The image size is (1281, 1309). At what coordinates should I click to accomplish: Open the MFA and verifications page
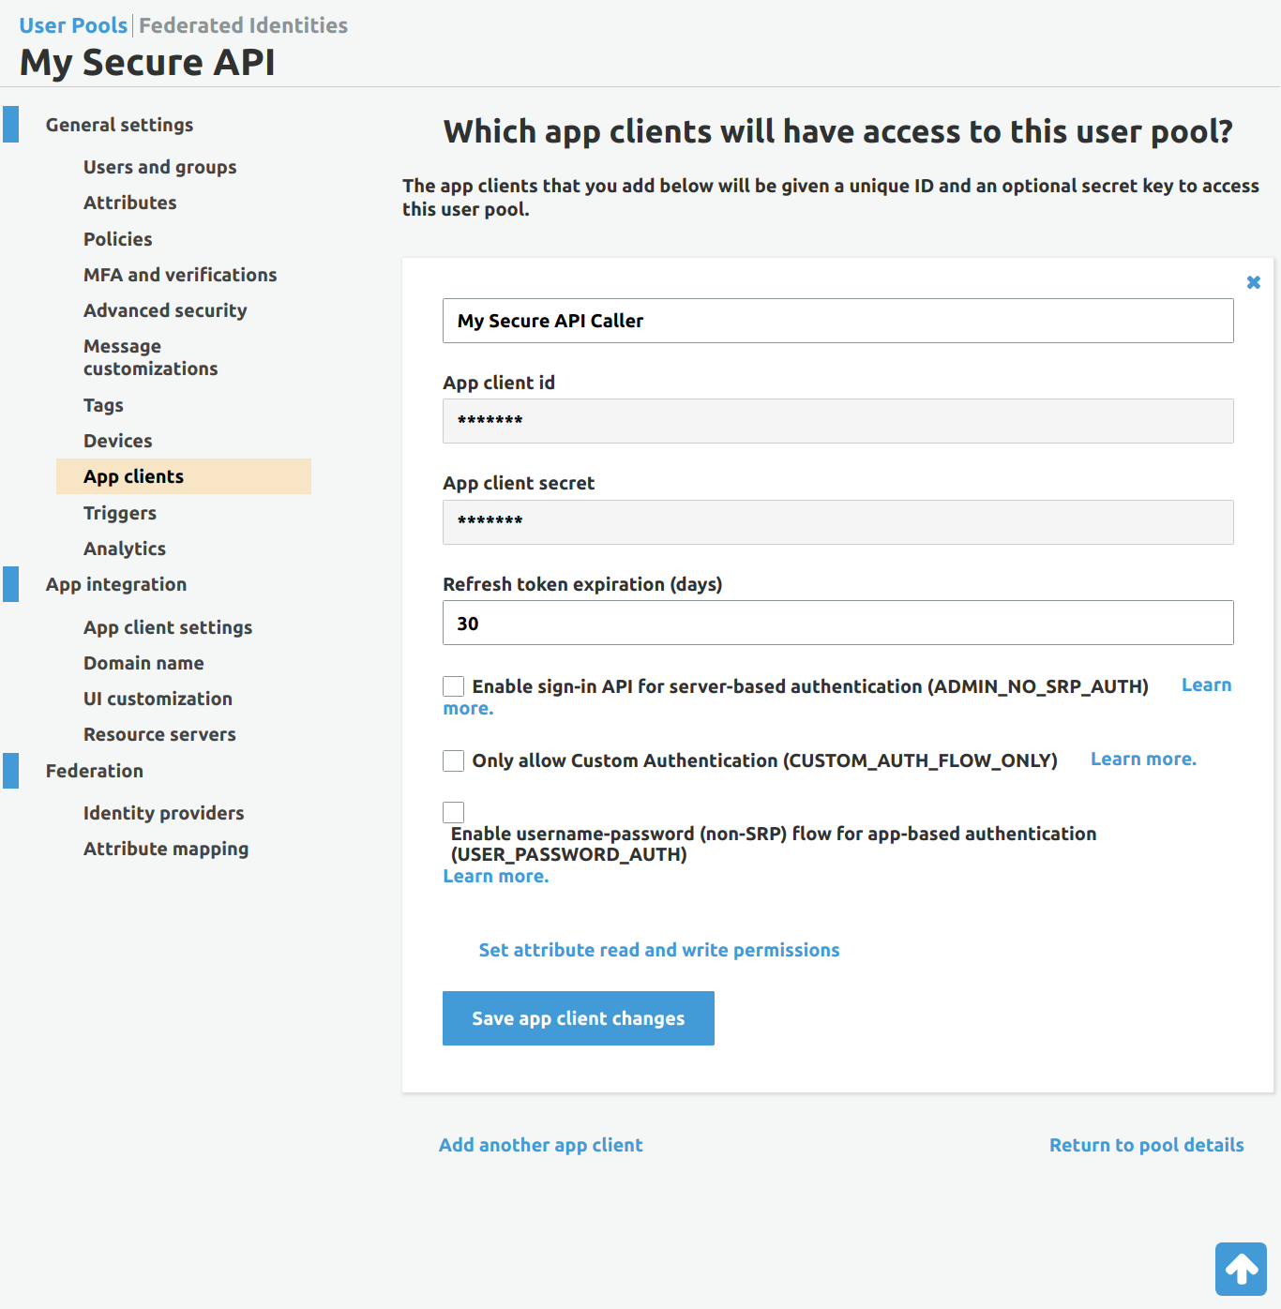click(180, 275)
